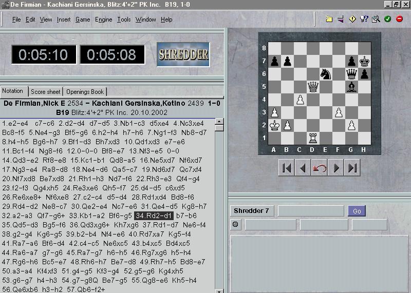
Task: Open the Engine menu
Action: (103, 19)
